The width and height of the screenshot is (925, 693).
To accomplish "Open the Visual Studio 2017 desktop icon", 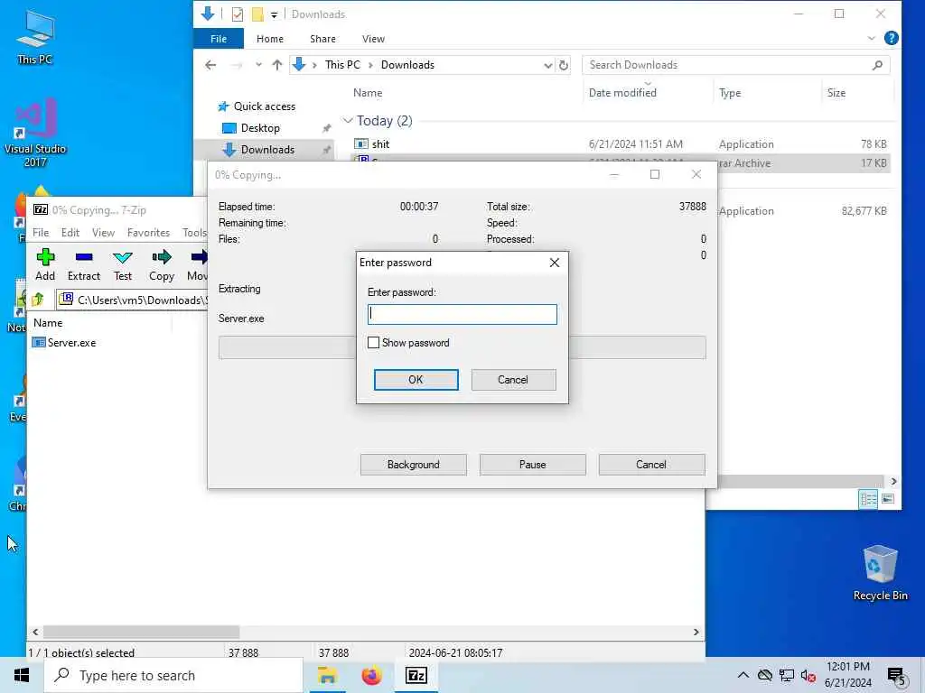I will click(35, 134).
